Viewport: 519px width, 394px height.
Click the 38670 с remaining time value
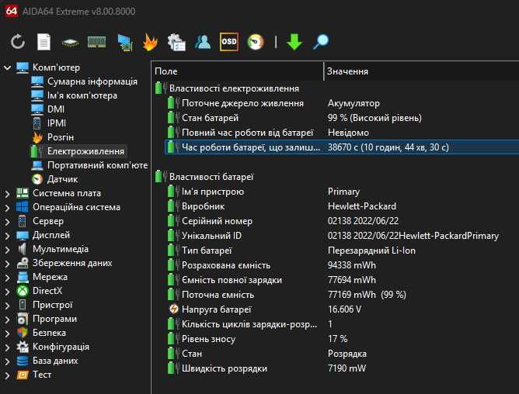(x=388, y=147)
